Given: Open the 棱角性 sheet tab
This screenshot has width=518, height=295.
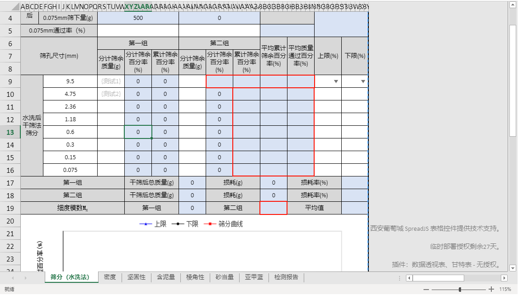Looking at the screenshot, I should pos(195,277).
